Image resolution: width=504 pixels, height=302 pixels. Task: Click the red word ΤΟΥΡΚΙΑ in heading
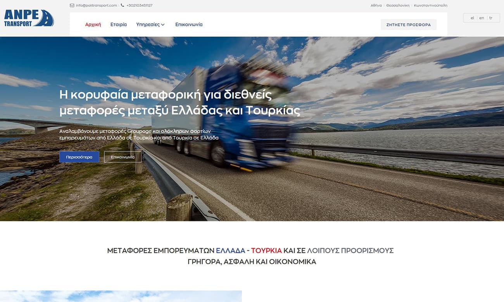266,251
